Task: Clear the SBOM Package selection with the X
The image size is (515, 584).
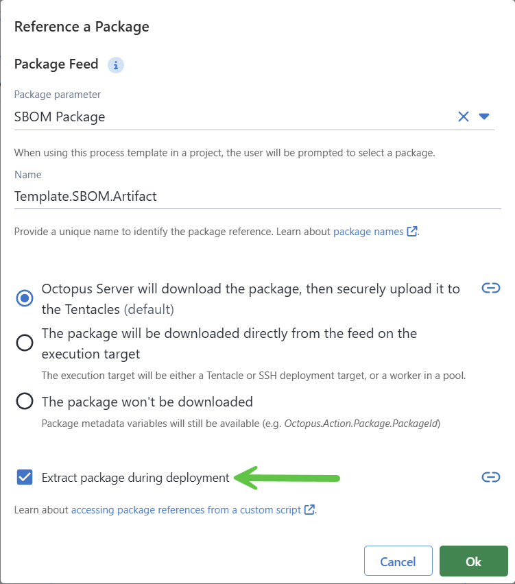Action: click(x=464, y=117)
